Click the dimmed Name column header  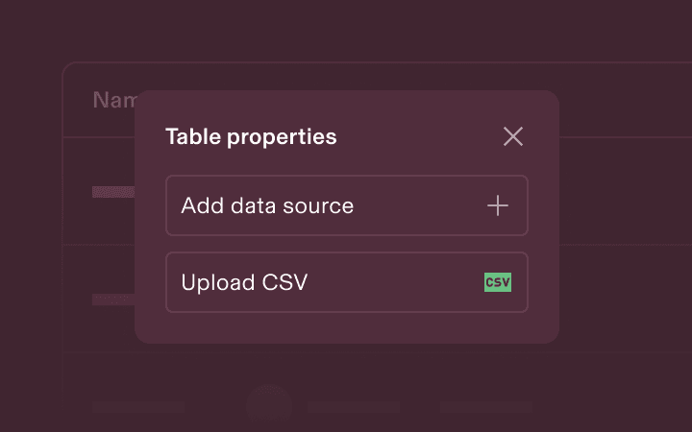pos(112,100)
